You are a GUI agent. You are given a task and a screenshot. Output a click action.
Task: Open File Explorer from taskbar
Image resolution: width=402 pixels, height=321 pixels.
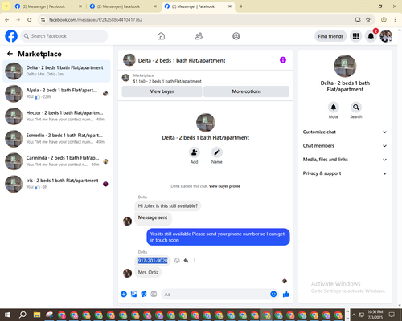(37, 315)
